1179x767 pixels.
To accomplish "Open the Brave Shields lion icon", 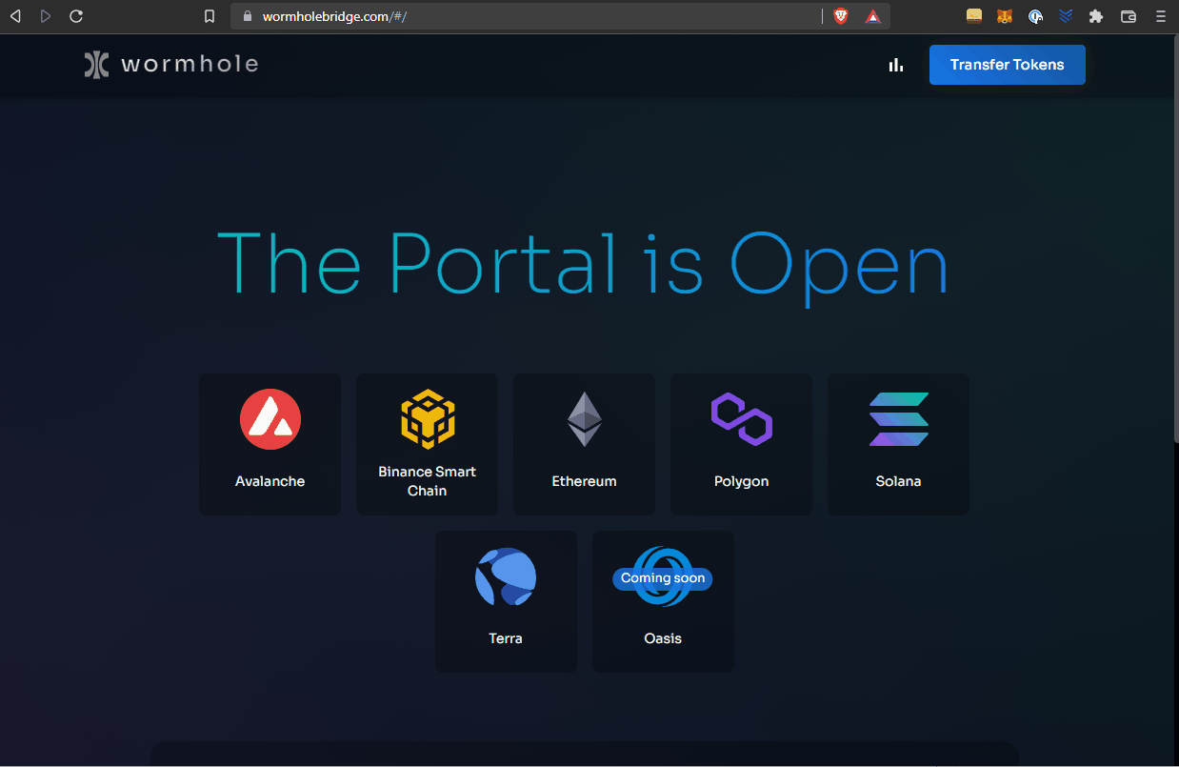I will click(x=841, y=16).
